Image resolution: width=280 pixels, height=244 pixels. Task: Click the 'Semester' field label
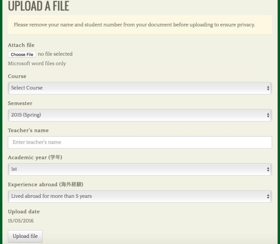[20, 103]
